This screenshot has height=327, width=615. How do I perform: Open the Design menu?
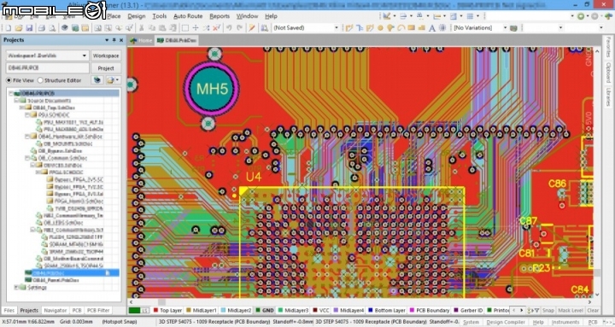137,16
